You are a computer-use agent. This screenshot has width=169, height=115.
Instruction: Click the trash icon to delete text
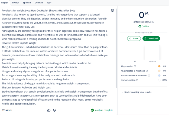(x=112, y=10)
